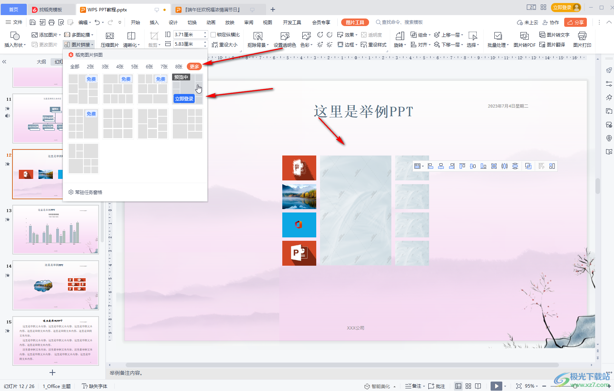Click the Undo arrow icon
614x391 pixels.
point(97,22)
